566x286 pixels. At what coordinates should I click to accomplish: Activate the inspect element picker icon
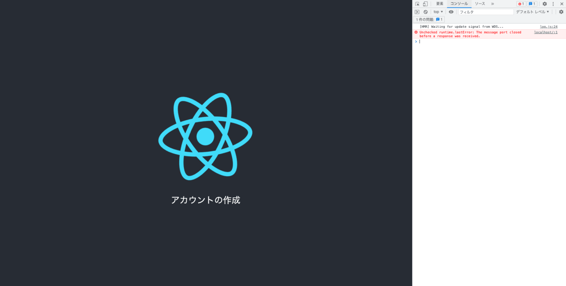pyautogui.click(x=417, y=4)
